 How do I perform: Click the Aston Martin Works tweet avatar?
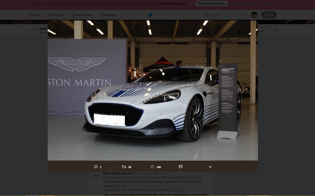[x=96, y=177]
